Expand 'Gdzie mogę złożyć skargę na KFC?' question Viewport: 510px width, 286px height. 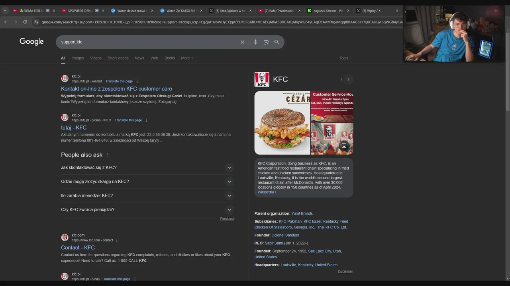click(147, 182)
